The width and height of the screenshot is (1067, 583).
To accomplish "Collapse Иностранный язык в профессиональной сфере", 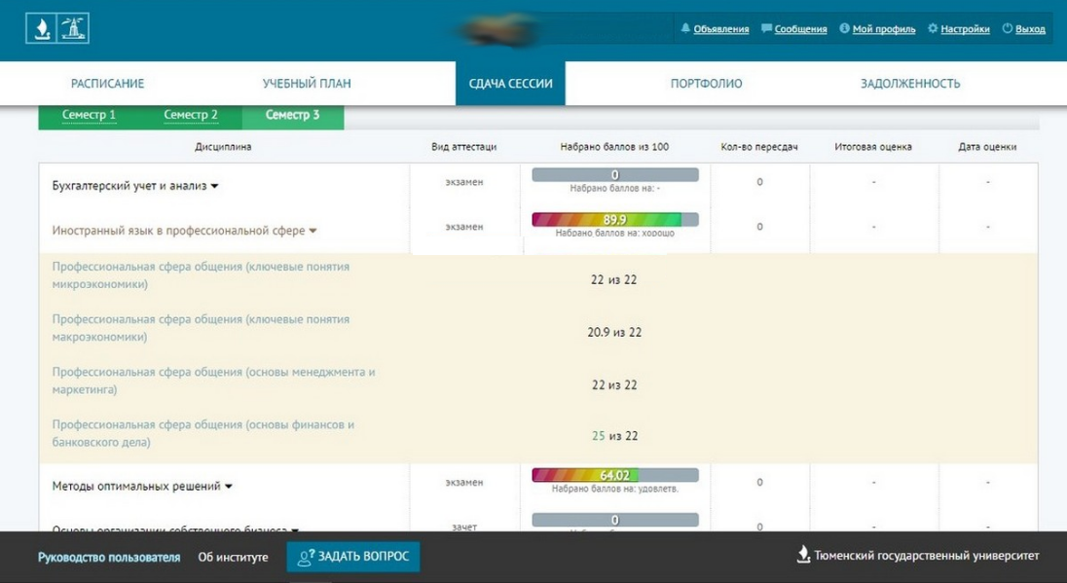I will [313, 232].
